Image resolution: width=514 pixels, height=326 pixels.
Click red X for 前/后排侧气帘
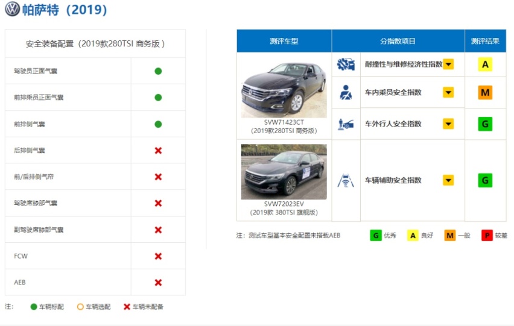click(158, 177)
